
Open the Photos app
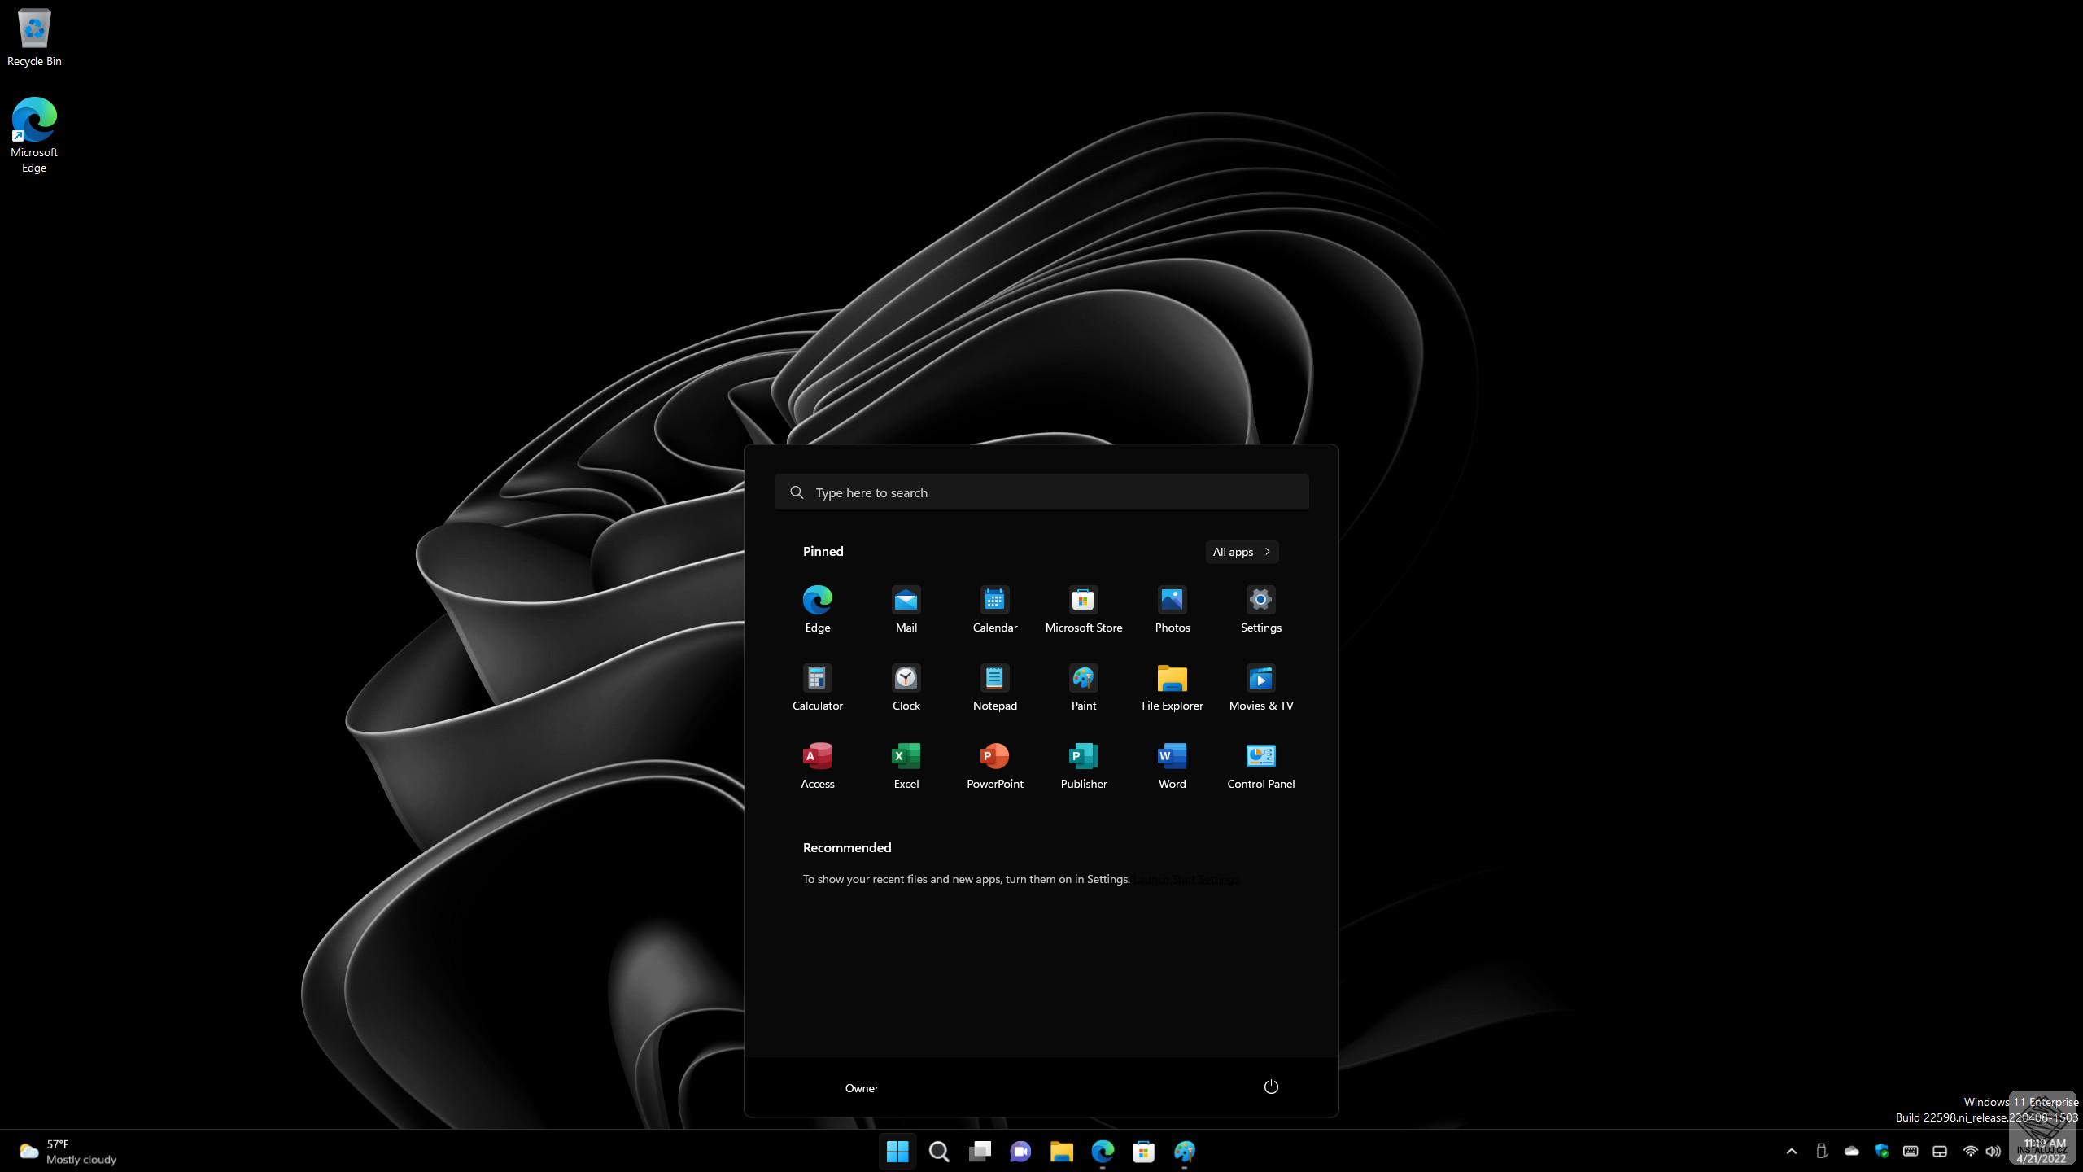click(1172, 609)
